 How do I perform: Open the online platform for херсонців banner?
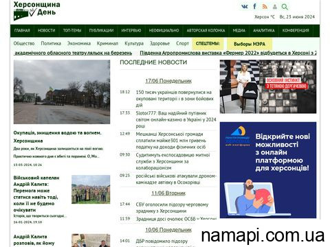tap(268, 170)
